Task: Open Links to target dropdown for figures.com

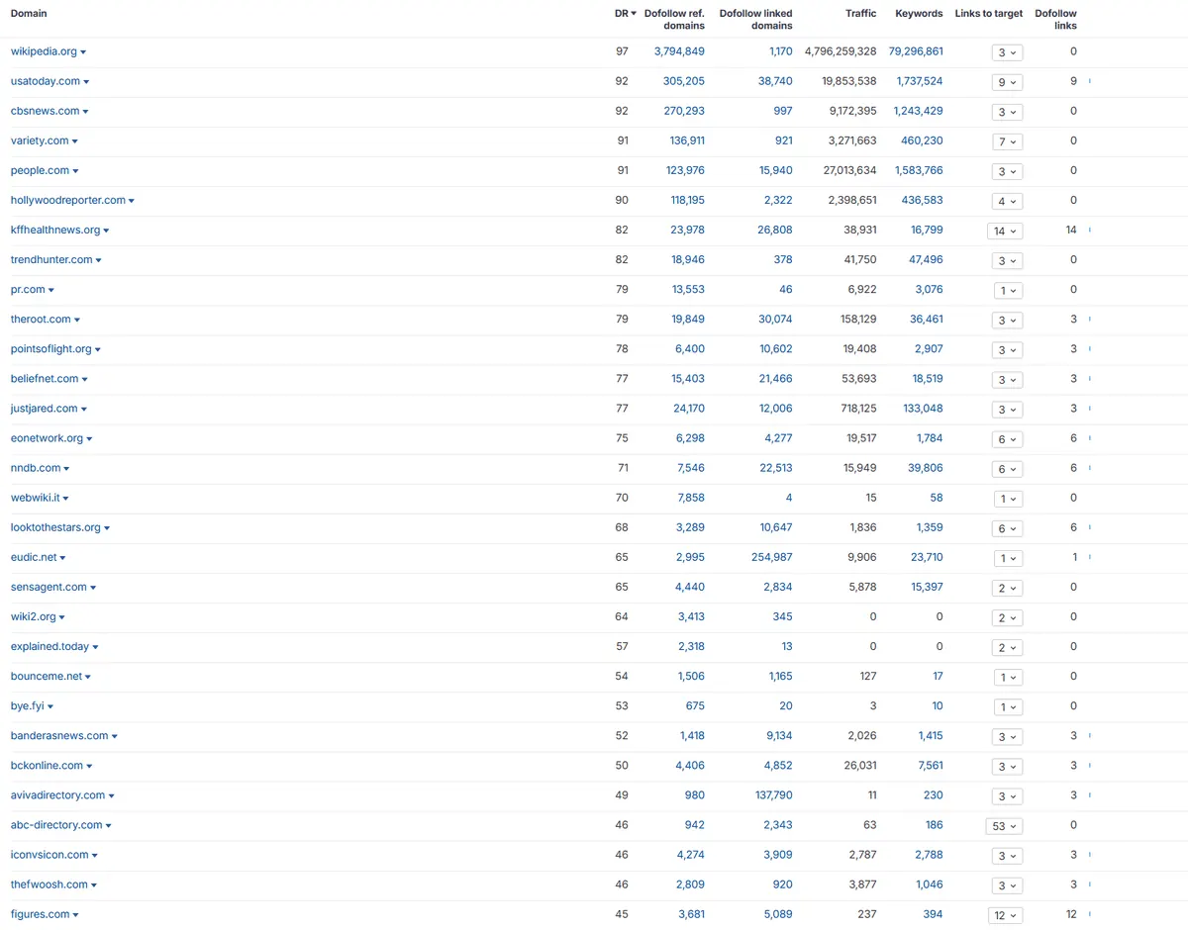Action: [x=1005, y=915]
